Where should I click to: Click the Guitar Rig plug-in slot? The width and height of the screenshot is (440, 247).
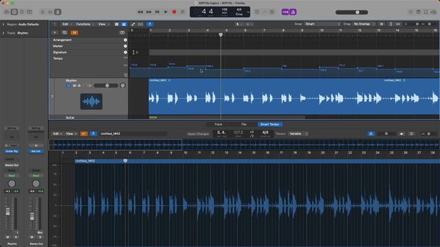[x=12, y=151]
